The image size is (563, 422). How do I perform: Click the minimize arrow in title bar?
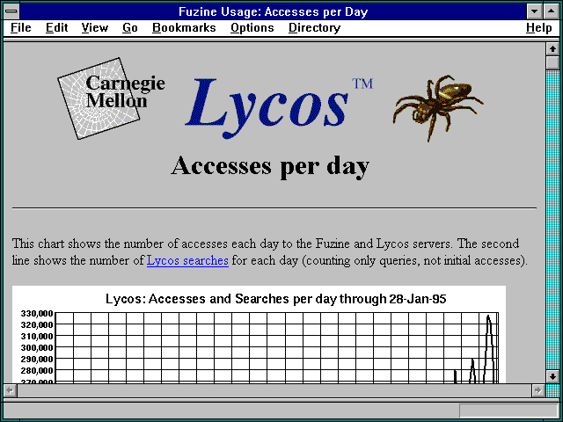point(534,11)
